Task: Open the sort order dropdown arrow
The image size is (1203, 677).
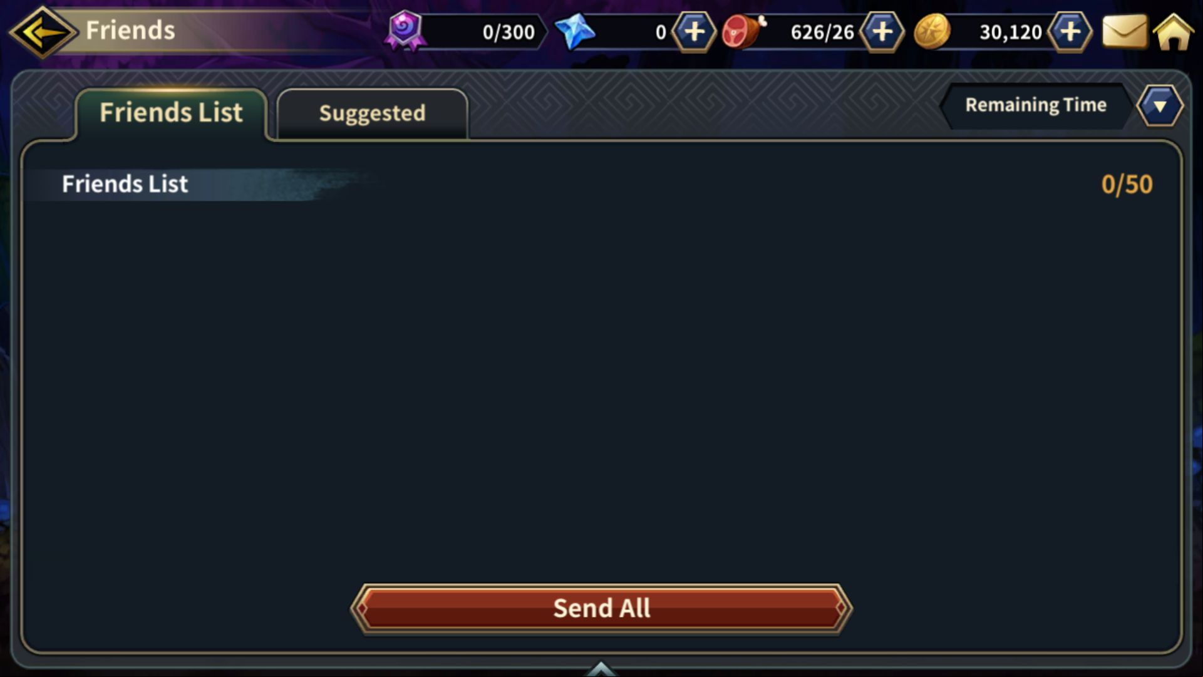Action: point(1160,106)
